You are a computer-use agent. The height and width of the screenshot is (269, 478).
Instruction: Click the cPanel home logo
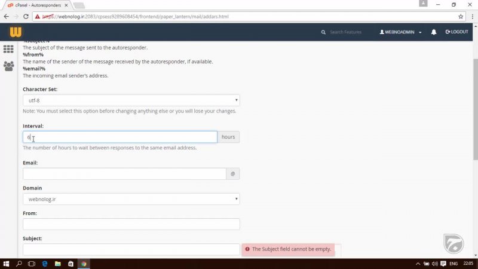[x=15, y=32]
